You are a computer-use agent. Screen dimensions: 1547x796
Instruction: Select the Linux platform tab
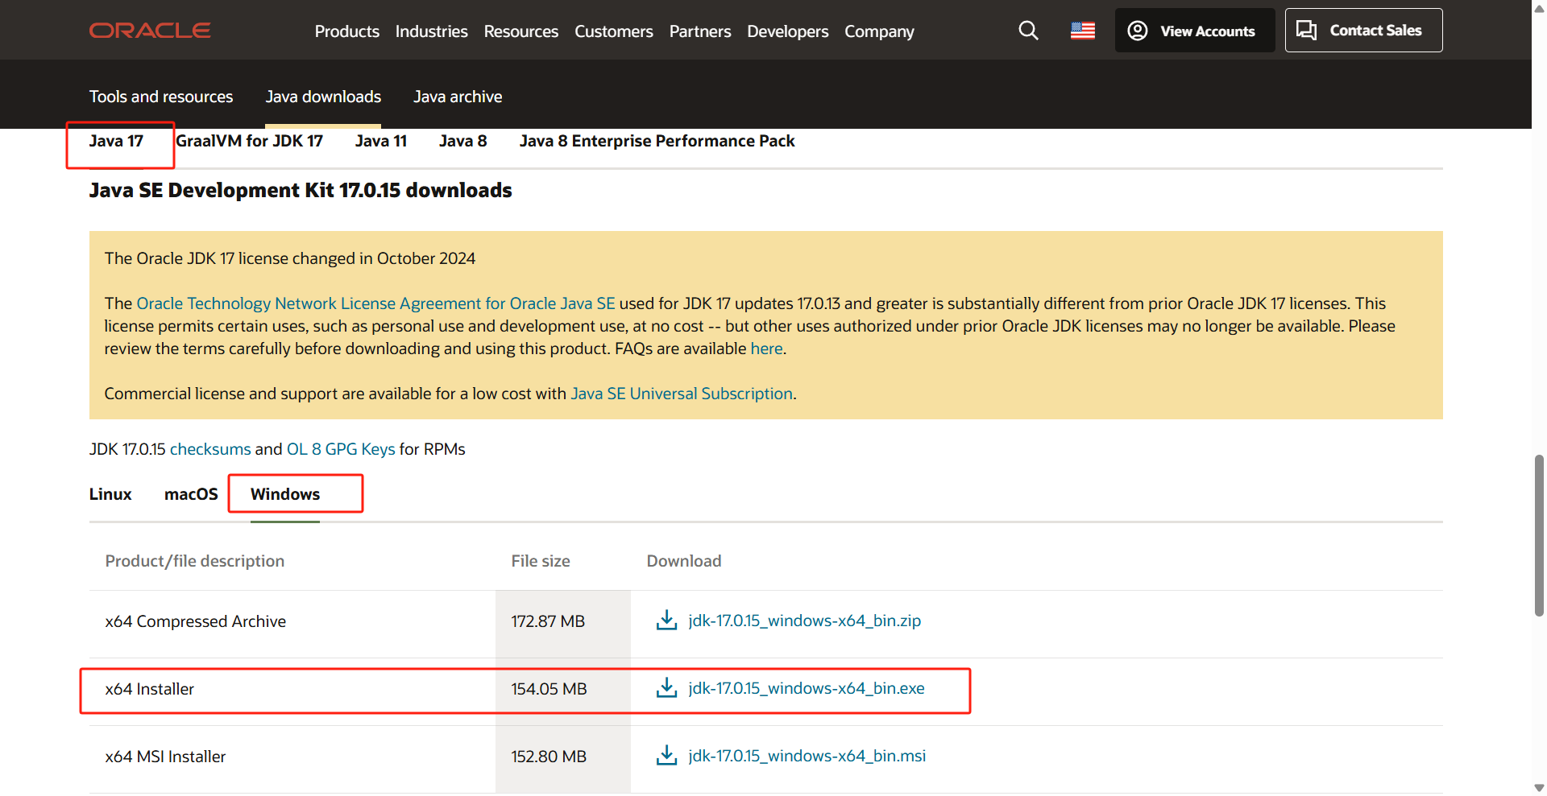tap(110, 494)
